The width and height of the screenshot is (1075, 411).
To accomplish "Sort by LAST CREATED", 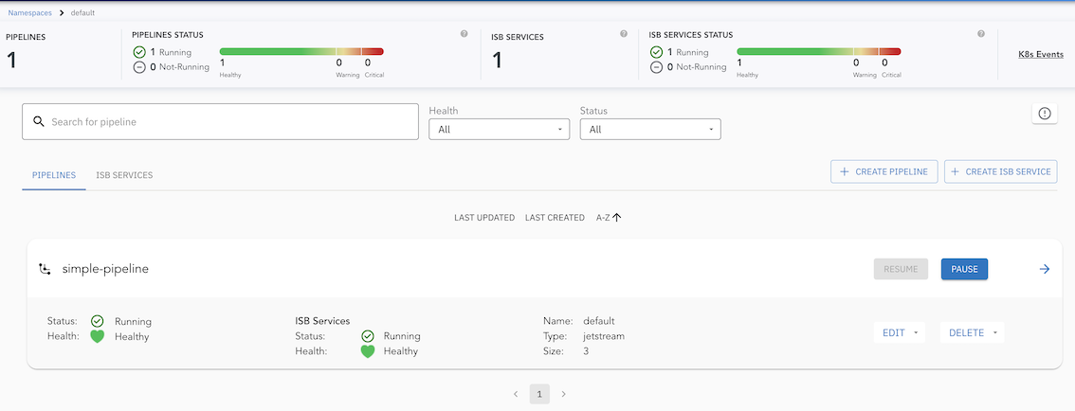I will click(555, 218).
